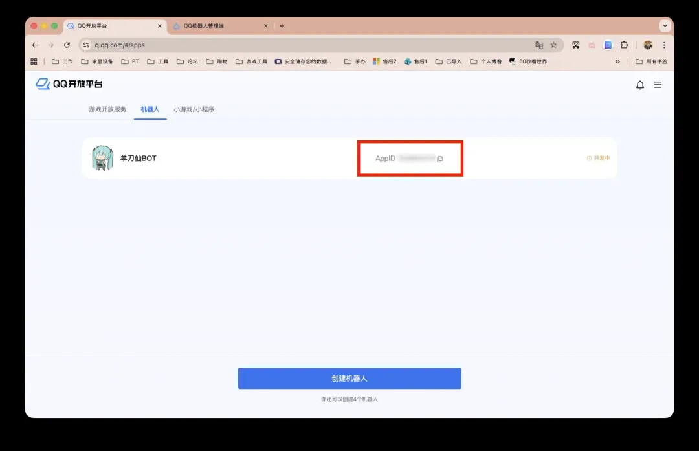Copy the AppID with the copy icon

[x=440, y=159]
